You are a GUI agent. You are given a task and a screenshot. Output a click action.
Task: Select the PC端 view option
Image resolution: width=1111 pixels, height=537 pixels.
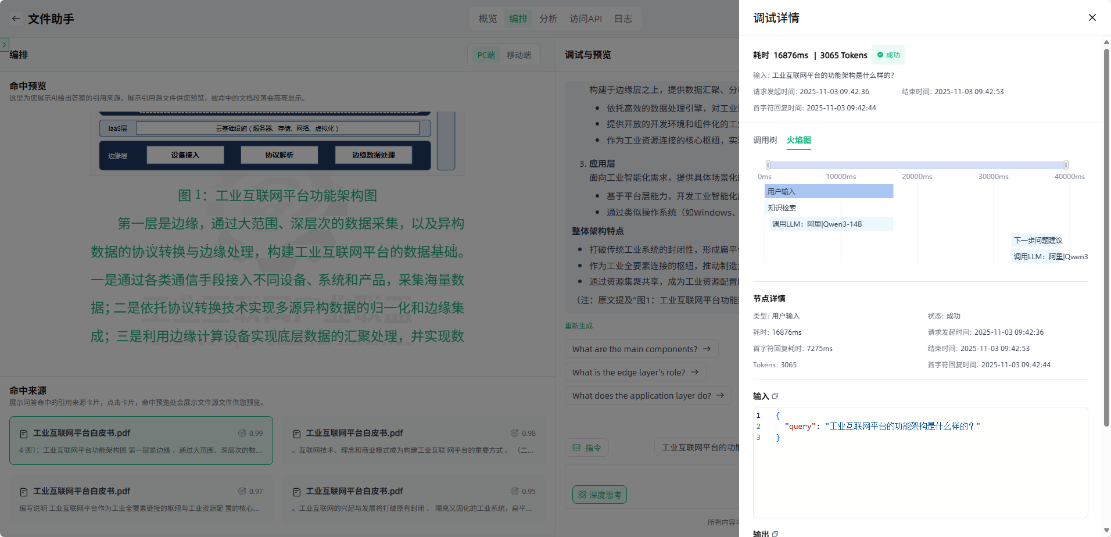point(486,55)
